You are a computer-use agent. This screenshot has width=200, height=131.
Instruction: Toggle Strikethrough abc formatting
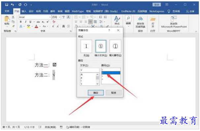[38, 22]
